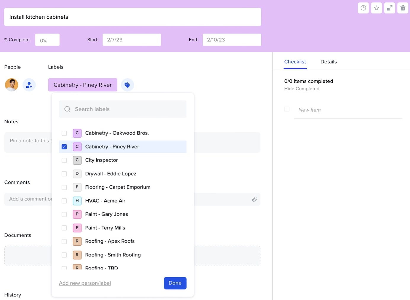The height and width of the screenshot is (300, 410).
Task: Click the Hide Completed link
Action: [302, 89]
